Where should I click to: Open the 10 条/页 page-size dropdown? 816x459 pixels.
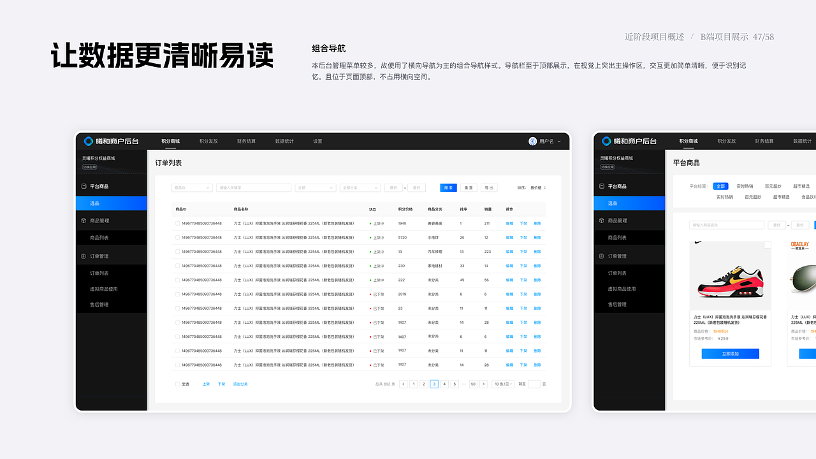(502, 384)
